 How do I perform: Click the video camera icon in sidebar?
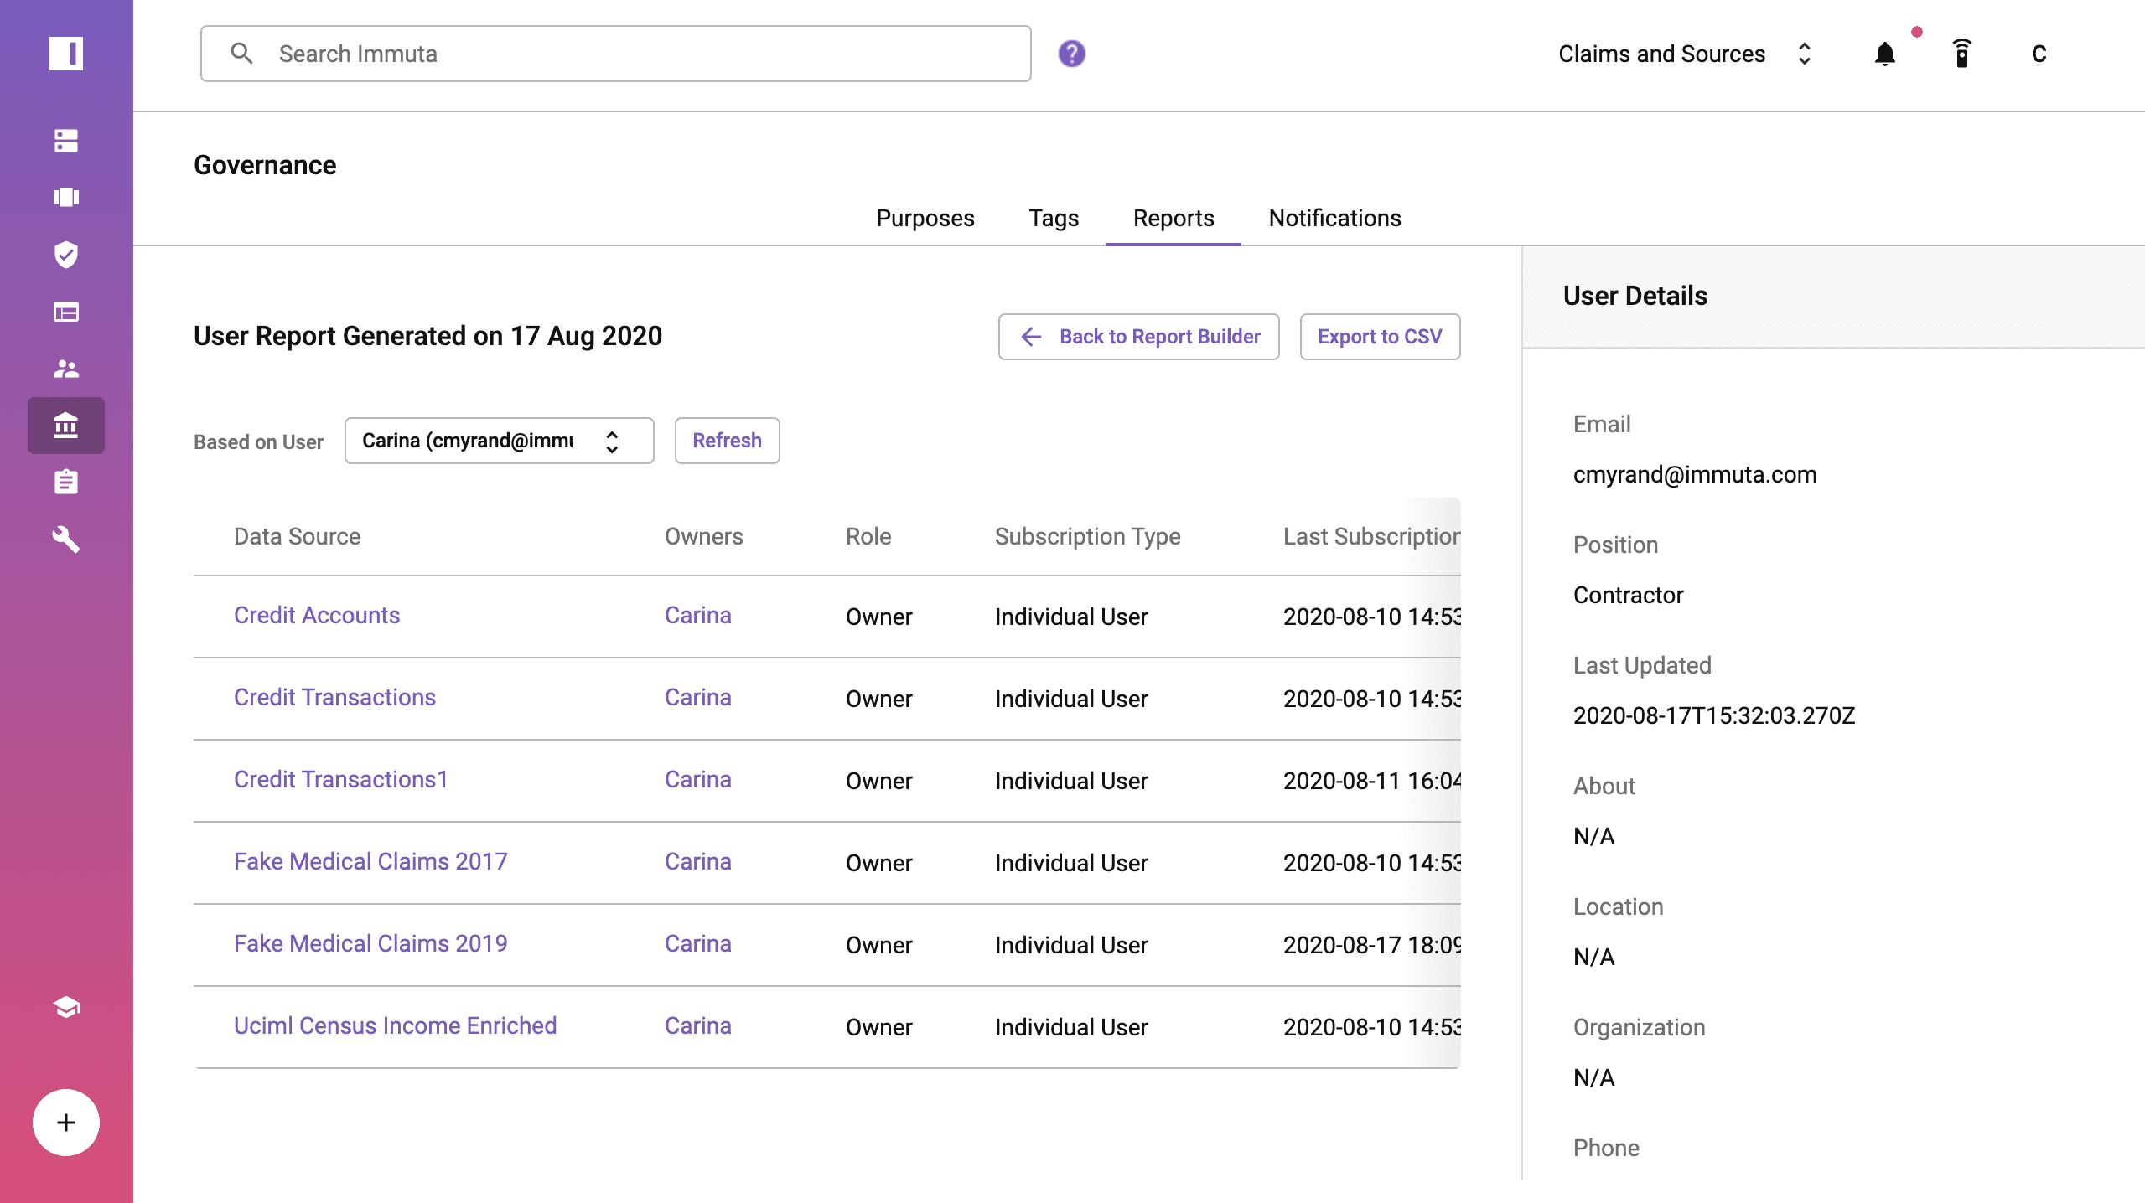click(66, 198)
